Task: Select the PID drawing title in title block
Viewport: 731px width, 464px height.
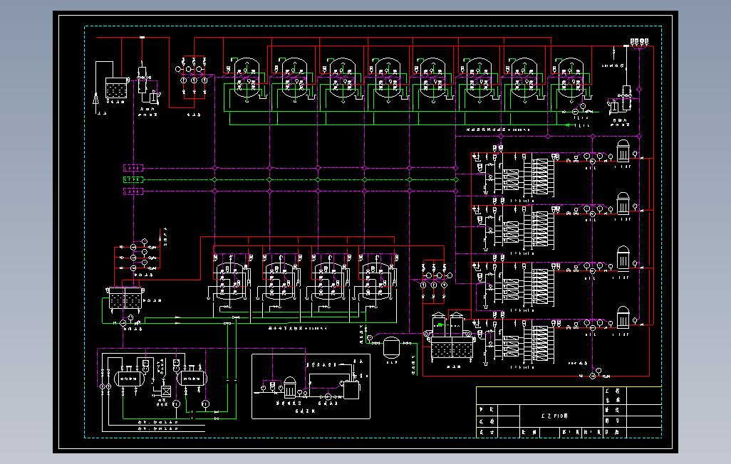Action: coord(554,416)
